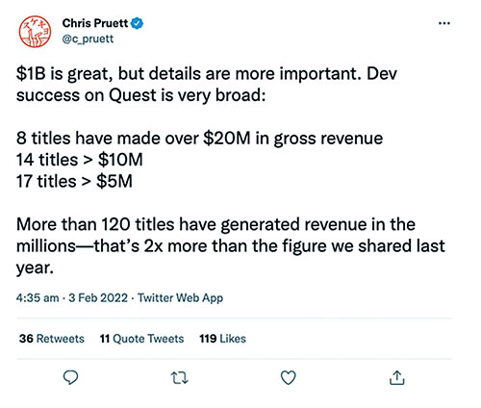Visit the @c_pruett handle profile
This screenshot has height=408, width=481.
coord(88,38)
